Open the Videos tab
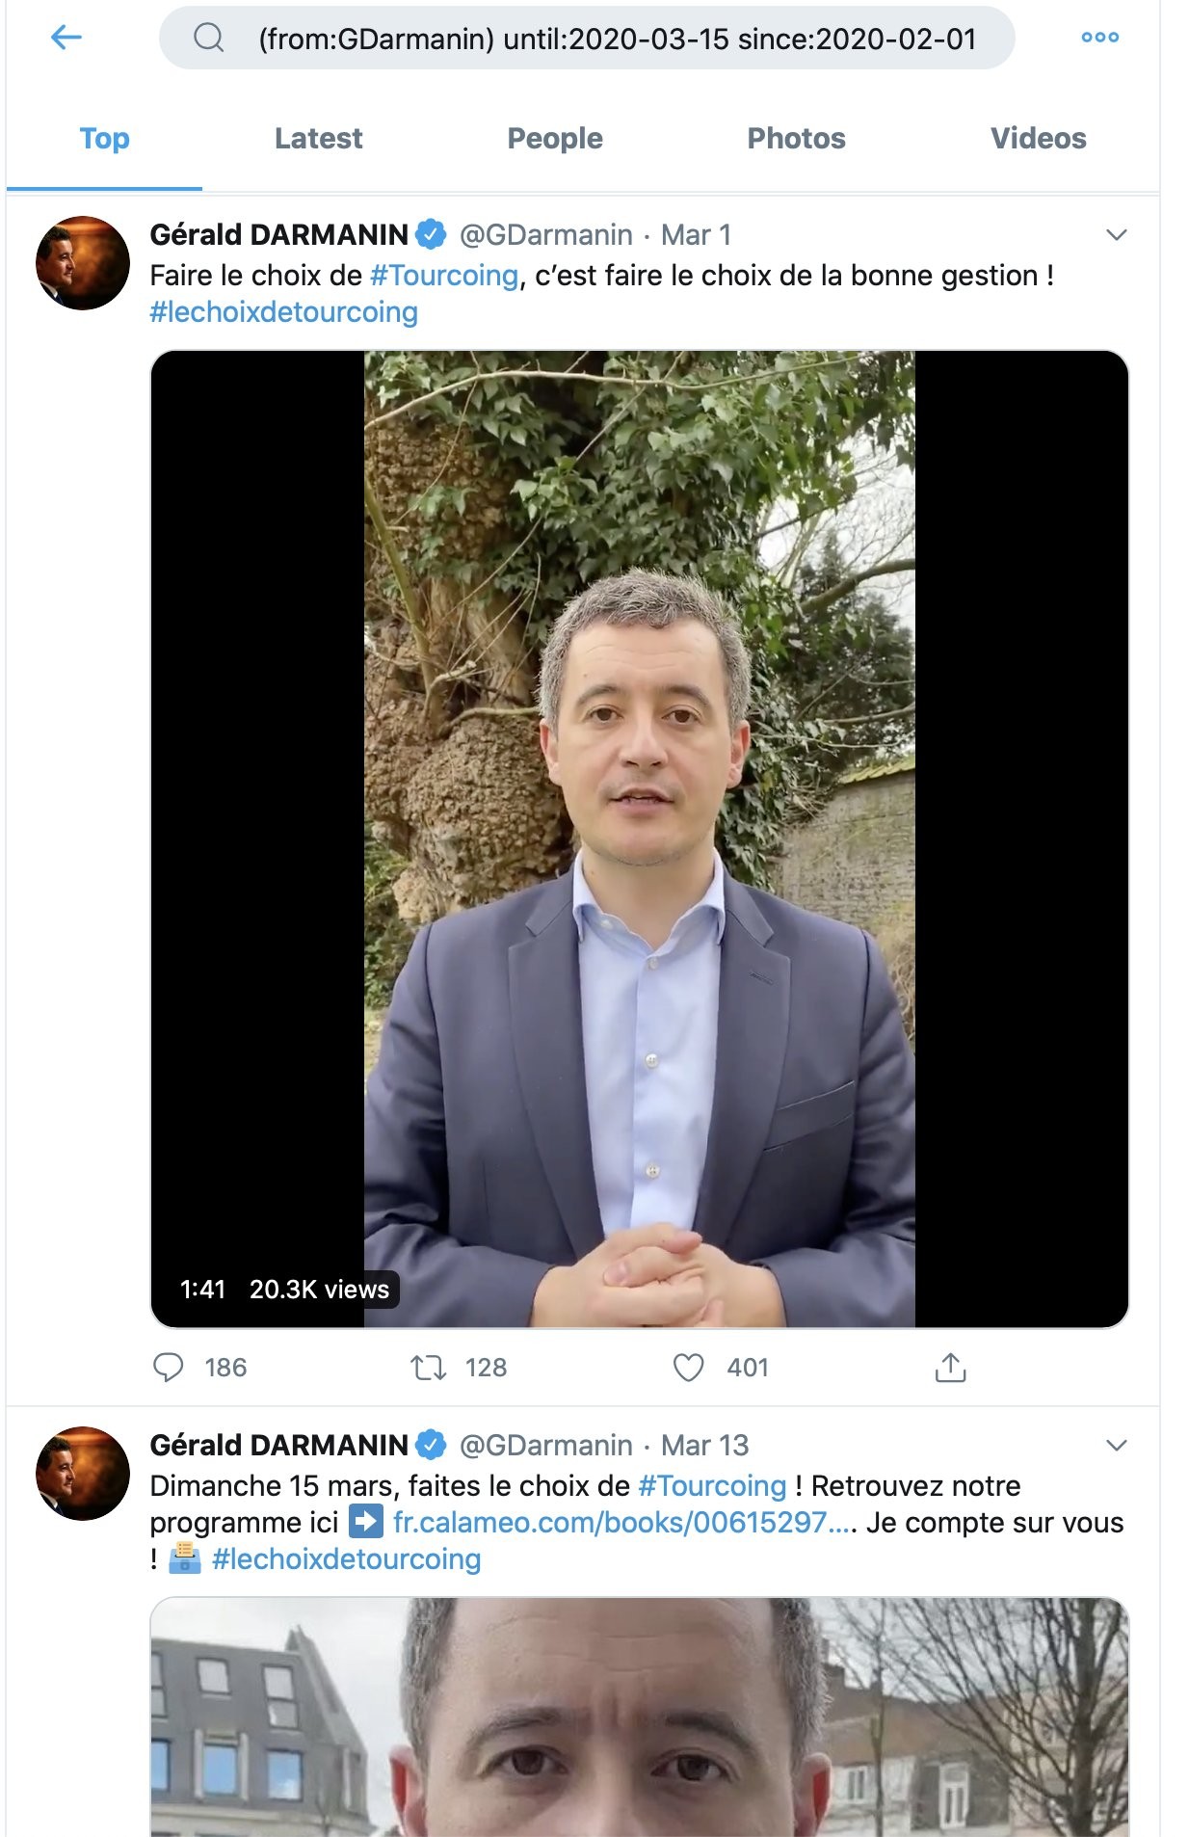 coord(1039,139)
